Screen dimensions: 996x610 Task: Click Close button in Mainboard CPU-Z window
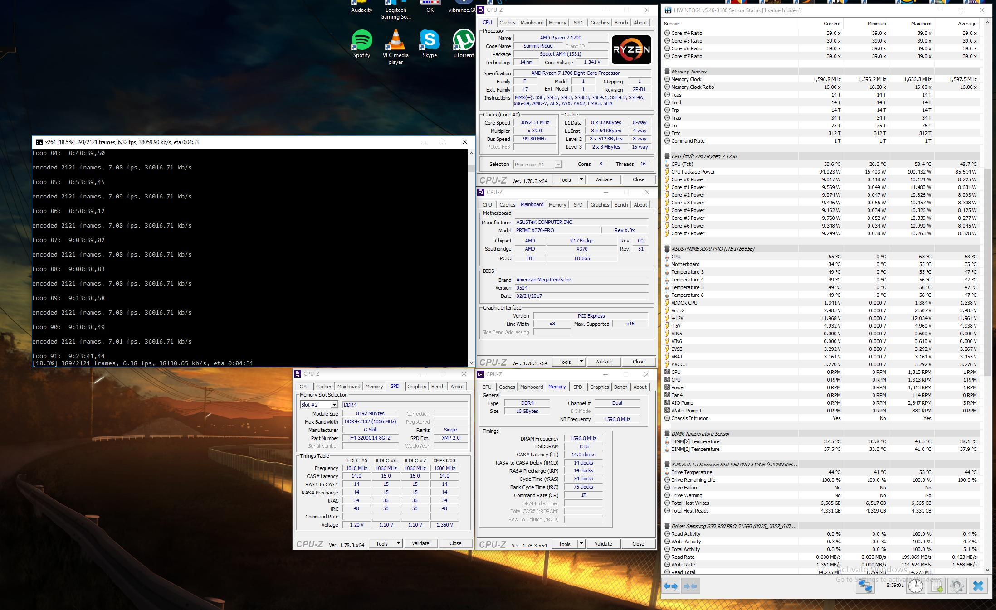(639, 362)
